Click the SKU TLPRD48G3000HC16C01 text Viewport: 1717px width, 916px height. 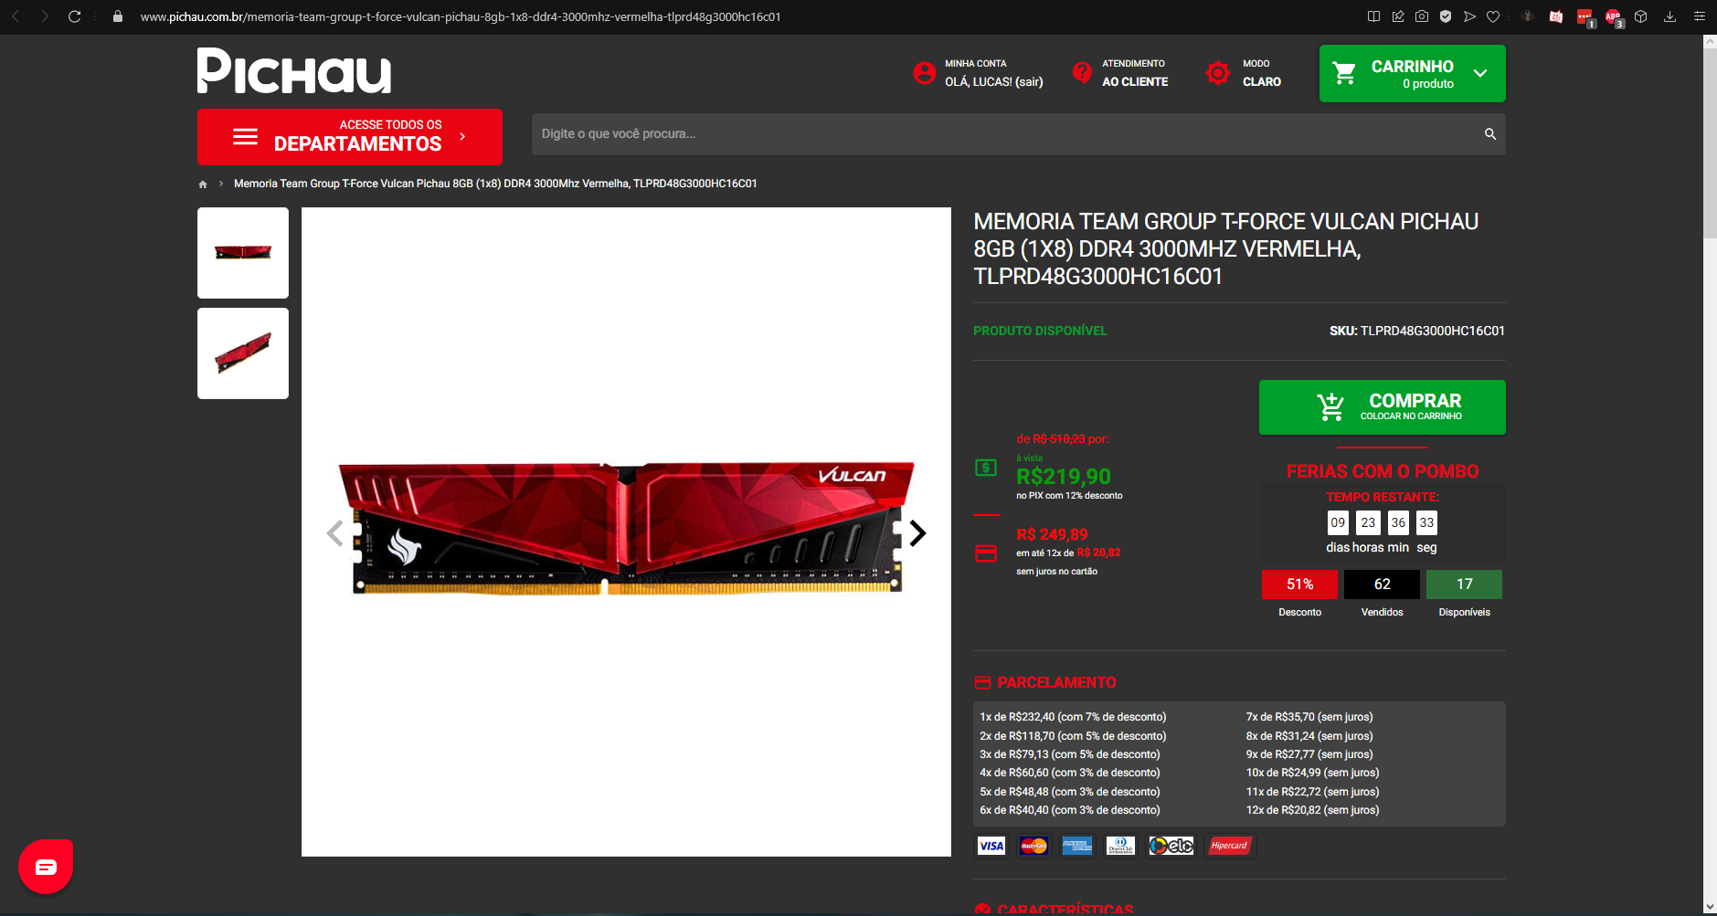(x=1416, y=331)
